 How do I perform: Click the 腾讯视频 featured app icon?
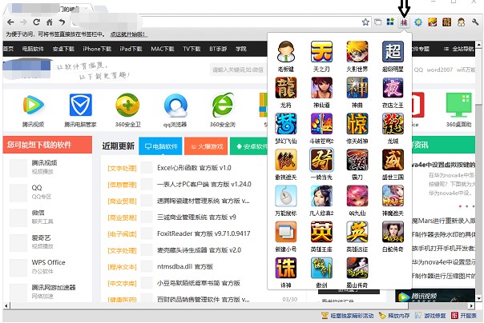coord(34,105)
